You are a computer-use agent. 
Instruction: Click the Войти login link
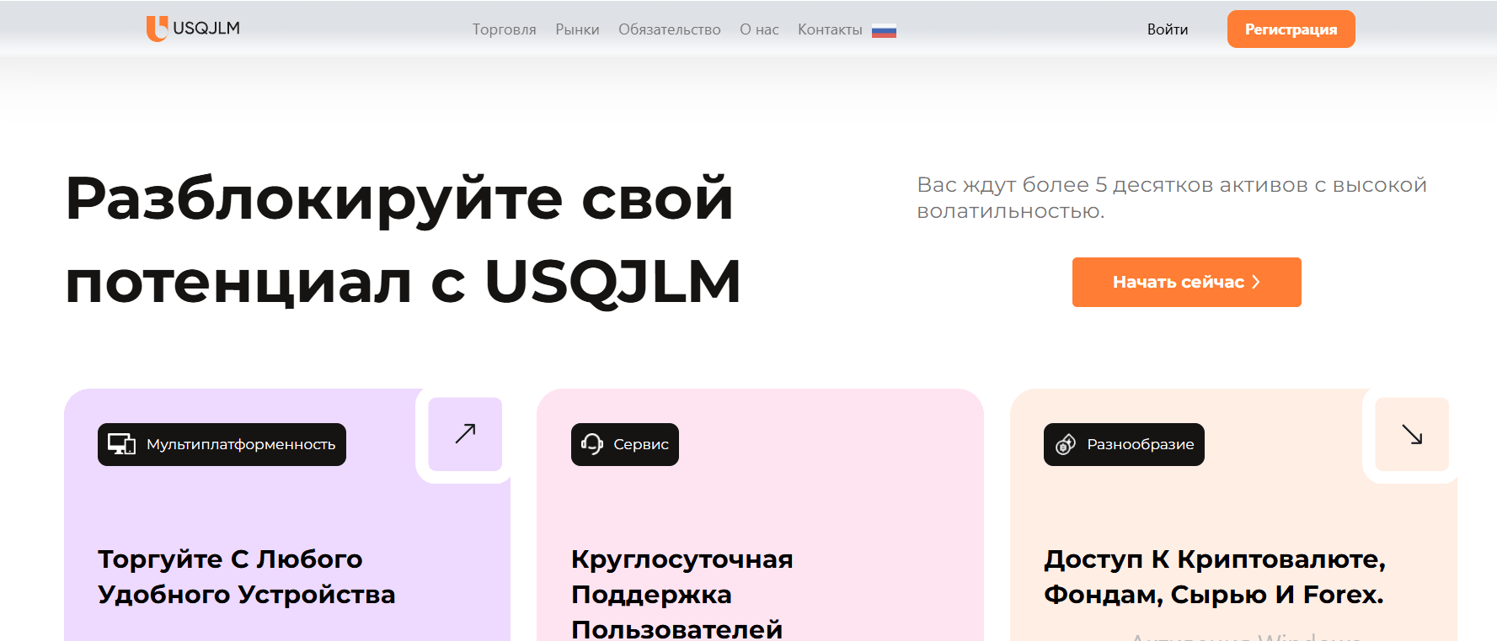(1168, 29)
